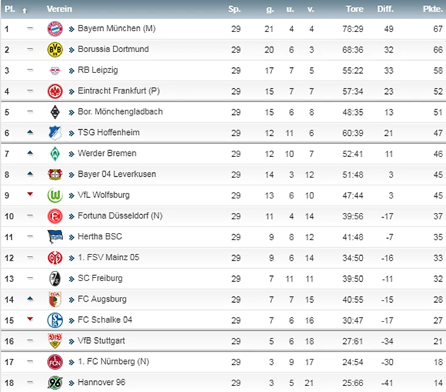Viewport: 446px width, 392px height.
Task: Click the RB Leipzig club logo
Action: 55,70
